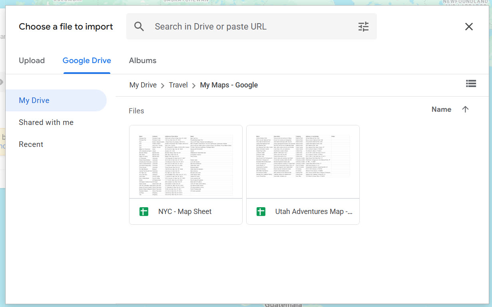The height and width of the screenshot is (307, 492).
Task: Open the Name sort options
Action: click(441, 109)
